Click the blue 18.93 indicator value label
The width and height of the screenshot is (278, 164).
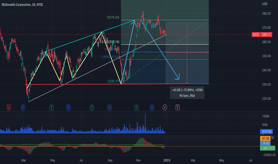pyautogui.click(x=265, y=143)
